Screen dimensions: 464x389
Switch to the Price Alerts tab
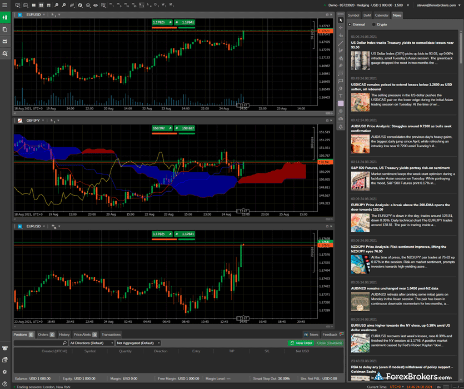pos(85,335)
